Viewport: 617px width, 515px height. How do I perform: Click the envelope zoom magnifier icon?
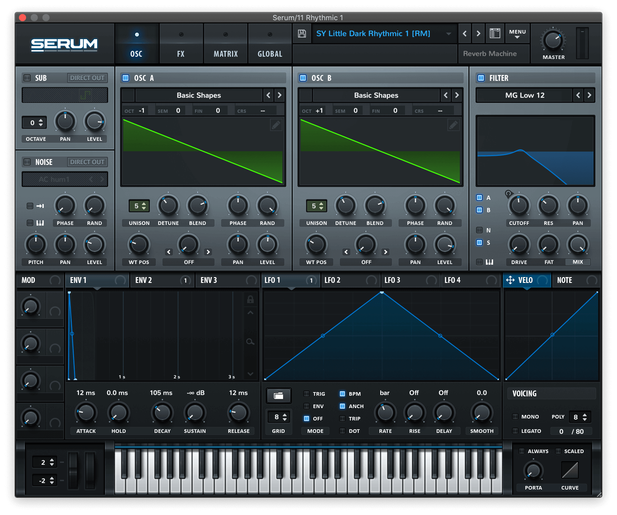(x=250, y=342)
